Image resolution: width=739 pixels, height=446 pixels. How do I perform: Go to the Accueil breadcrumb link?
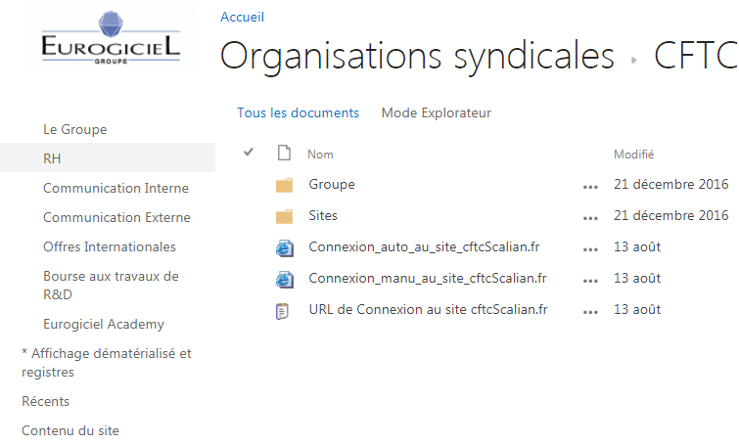click(242, 17)
